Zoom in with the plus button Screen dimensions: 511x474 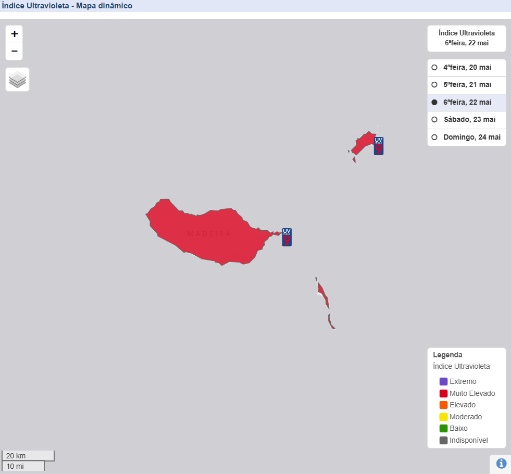pos(14,34)
